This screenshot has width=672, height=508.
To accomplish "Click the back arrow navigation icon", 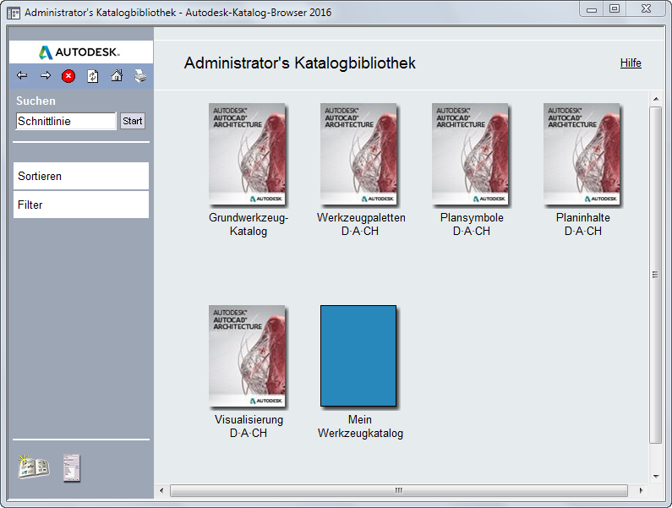I will pyautogui.click(x=22, y=76).
